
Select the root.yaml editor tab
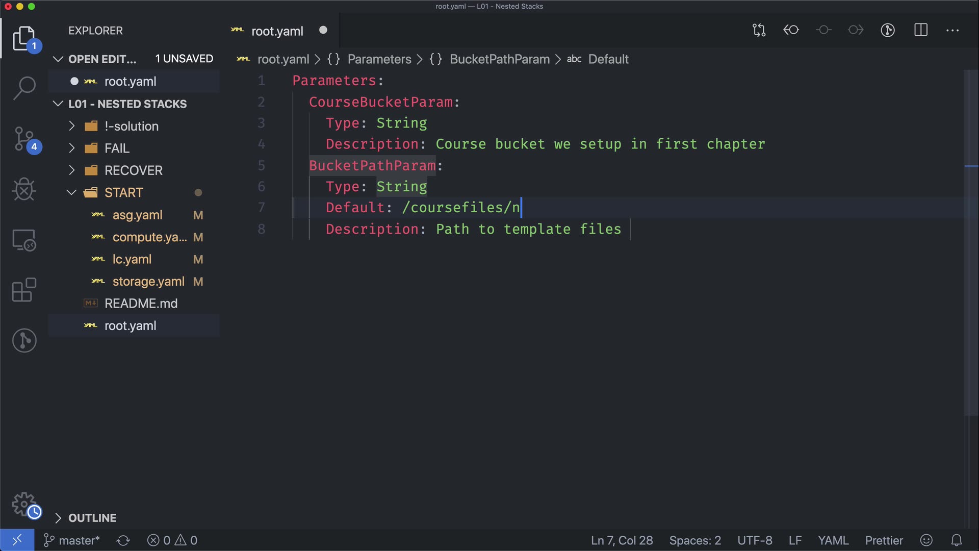(277, 31)
